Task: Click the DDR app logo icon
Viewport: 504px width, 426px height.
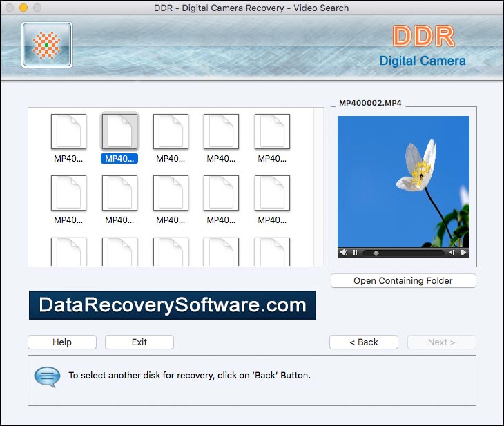Action: pos(46,45)
